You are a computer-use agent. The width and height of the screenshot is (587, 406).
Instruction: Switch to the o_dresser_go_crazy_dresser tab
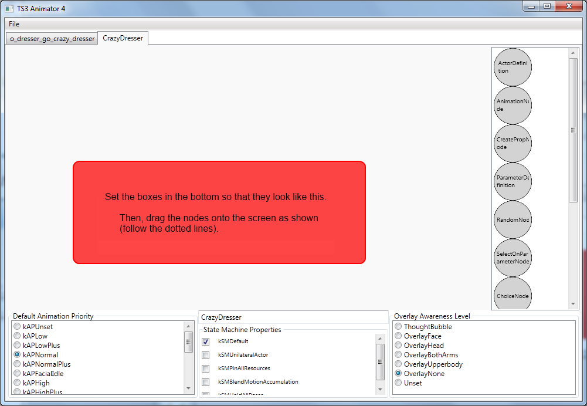[52, 39]
